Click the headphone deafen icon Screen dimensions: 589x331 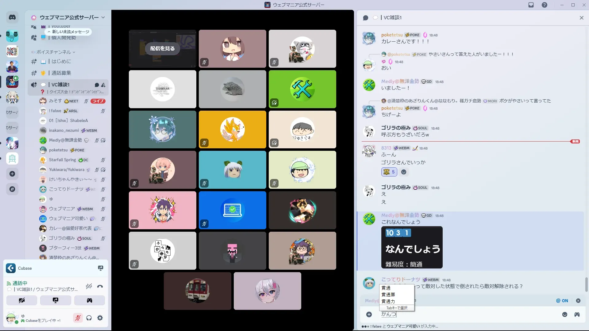pos(89,318)
